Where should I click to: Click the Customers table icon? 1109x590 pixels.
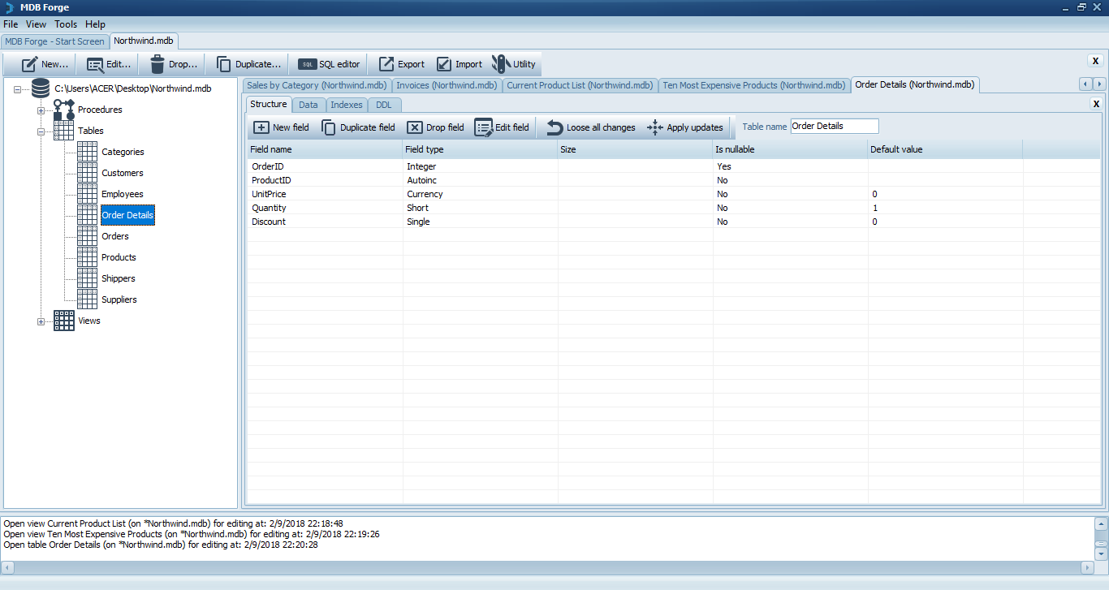coord(88,173)
